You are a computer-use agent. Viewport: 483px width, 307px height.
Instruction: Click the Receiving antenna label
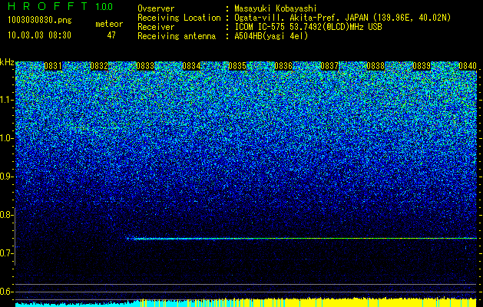pos(177,36)
